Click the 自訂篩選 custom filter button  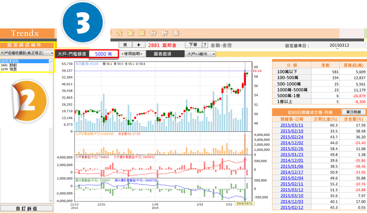[27, 209]
